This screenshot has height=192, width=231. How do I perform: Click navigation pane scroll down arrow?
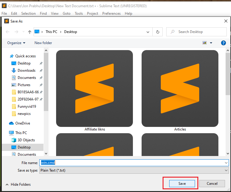coord(46,154)
